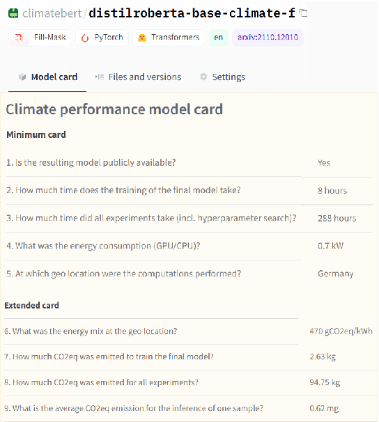379x422 pixels.
Task: Click the Model card cube icon
Action: (x=22, y=77)
